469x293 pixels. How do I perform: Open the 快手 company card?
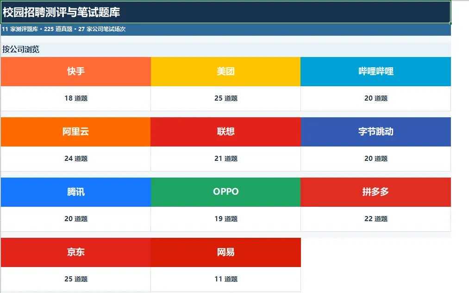(75, 71)
